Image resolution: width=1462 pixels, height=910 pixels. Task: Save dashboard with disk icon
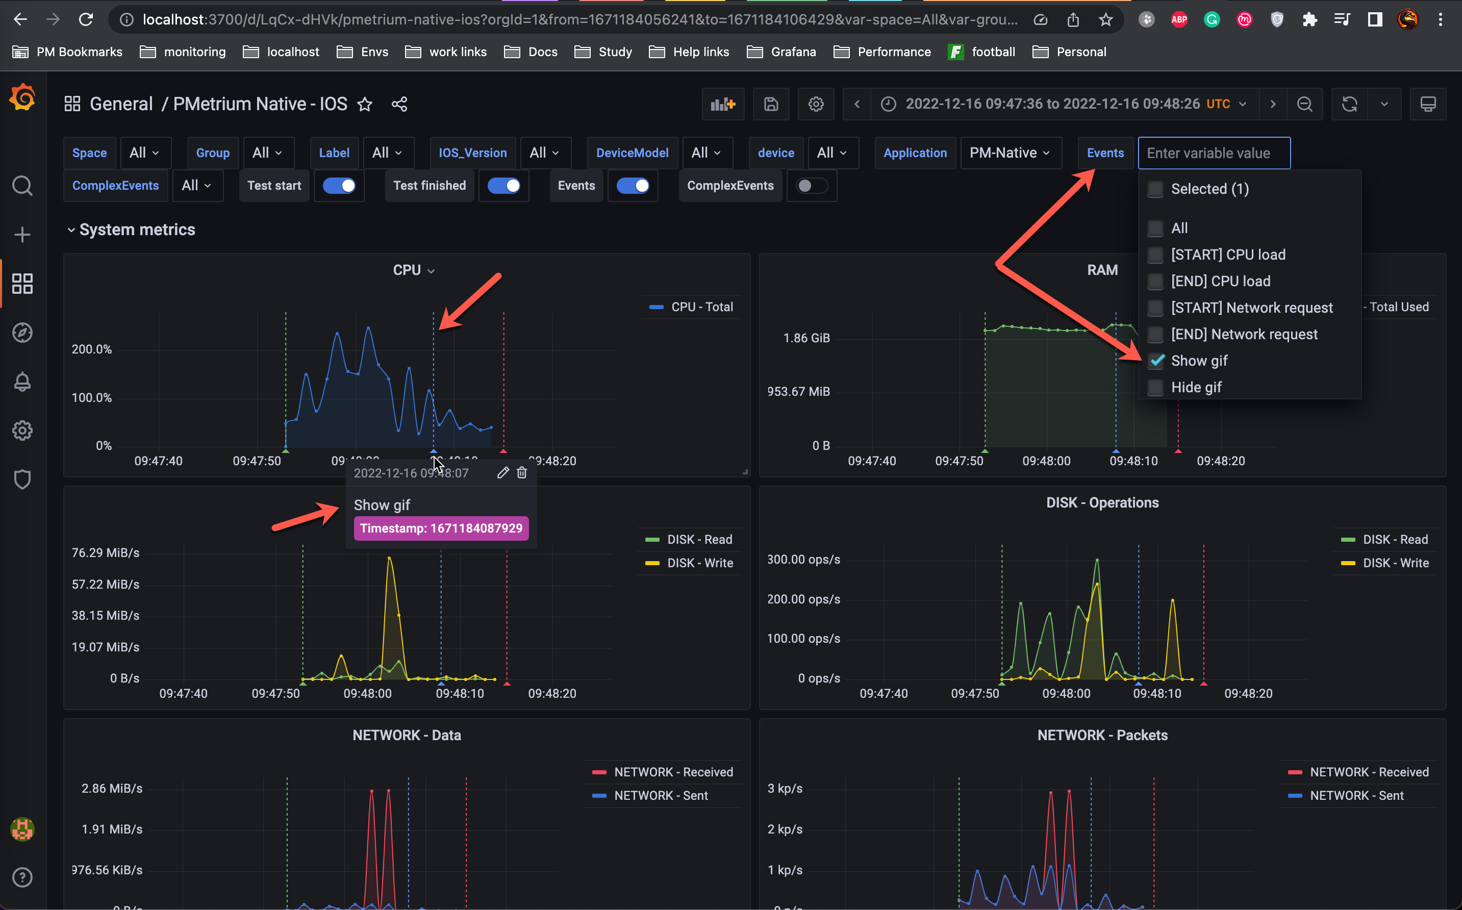point(771,104)
